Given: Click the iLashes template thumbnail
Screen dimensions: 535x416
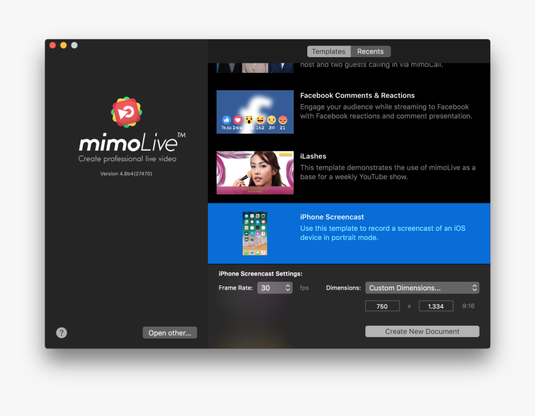Looking at the screenshot, I should tap(255, 172).
